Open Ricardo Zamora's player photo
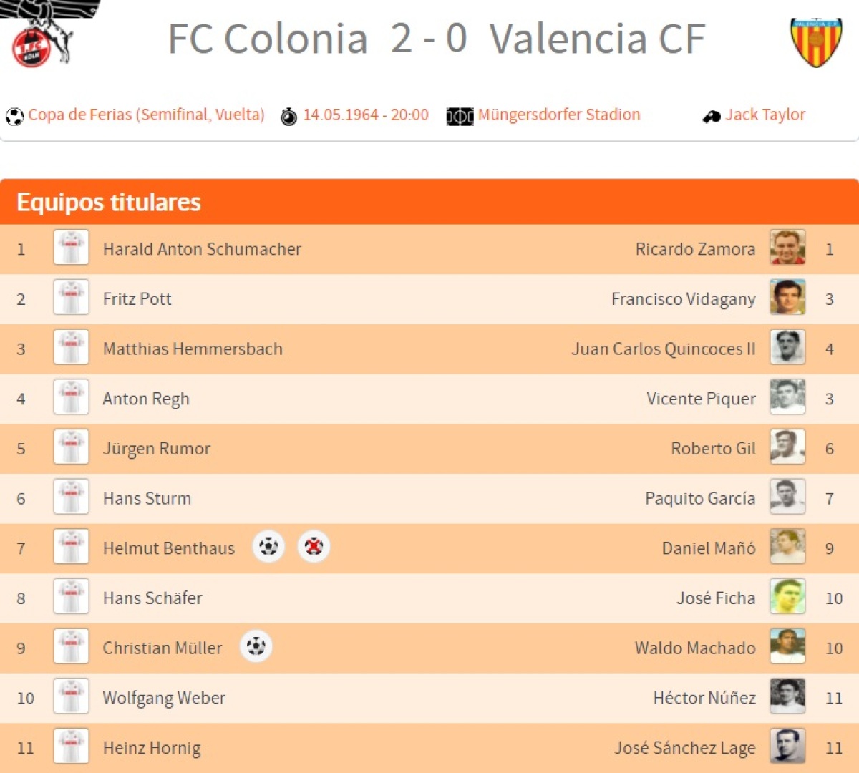The image size is (859, 773). (x=787, y=248)
